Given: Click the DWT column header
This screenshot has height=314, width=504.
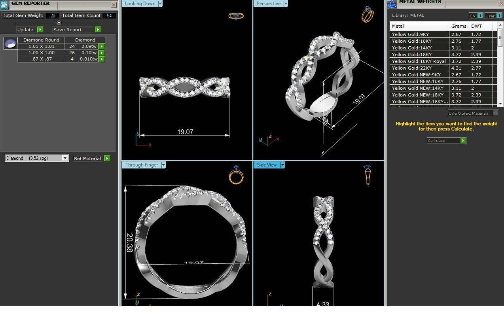Looking at the screenshot, I should (481, 26).
